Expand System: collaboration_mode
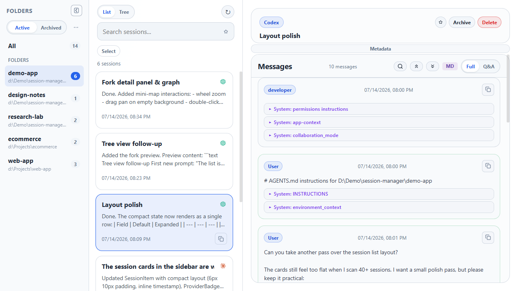 pyautogui.click(x=379, y=135)
